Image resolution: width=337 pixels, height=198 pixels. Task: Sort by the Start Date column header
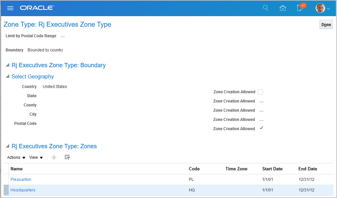(x=272, y=169)
